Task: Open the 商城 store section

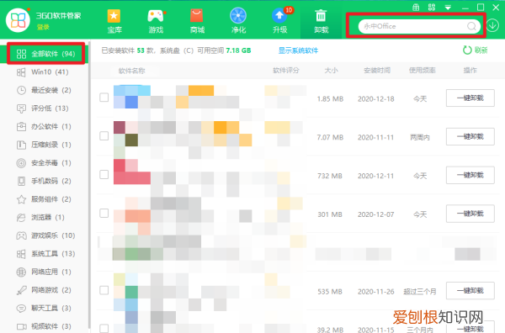Action: coord(197,22)
